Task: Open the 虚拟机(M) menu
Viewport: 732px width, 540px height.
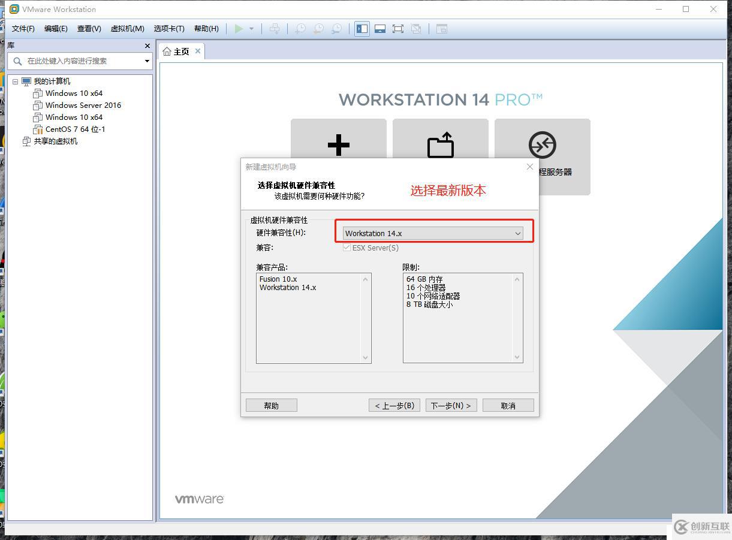Action: (127, 29)
